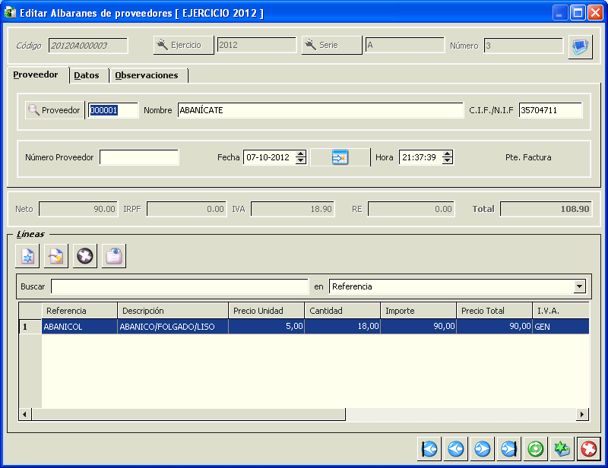Click the view line clipboard icon

click(114, 256)
